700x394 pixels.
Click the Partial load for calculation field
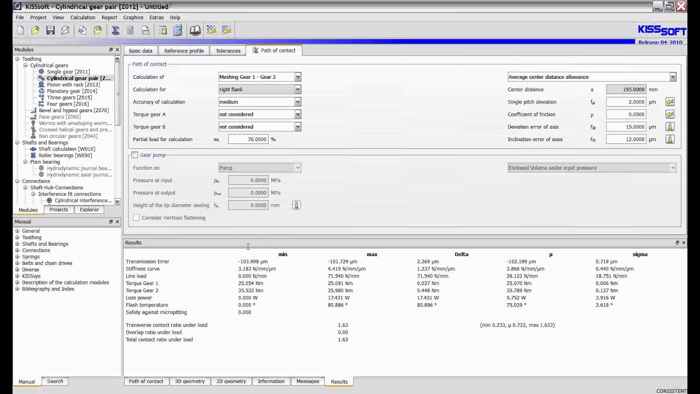coord(248,140)
